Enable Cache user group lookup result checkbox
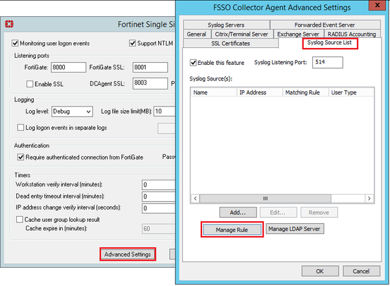The image size is (390, 286). pos(19,220)
